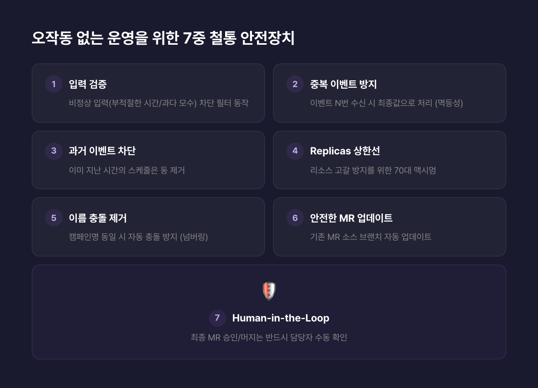Screen dimensions: 538x388
Task: Click the Human-in-the-Loop heading
Action: coord(280,318)
